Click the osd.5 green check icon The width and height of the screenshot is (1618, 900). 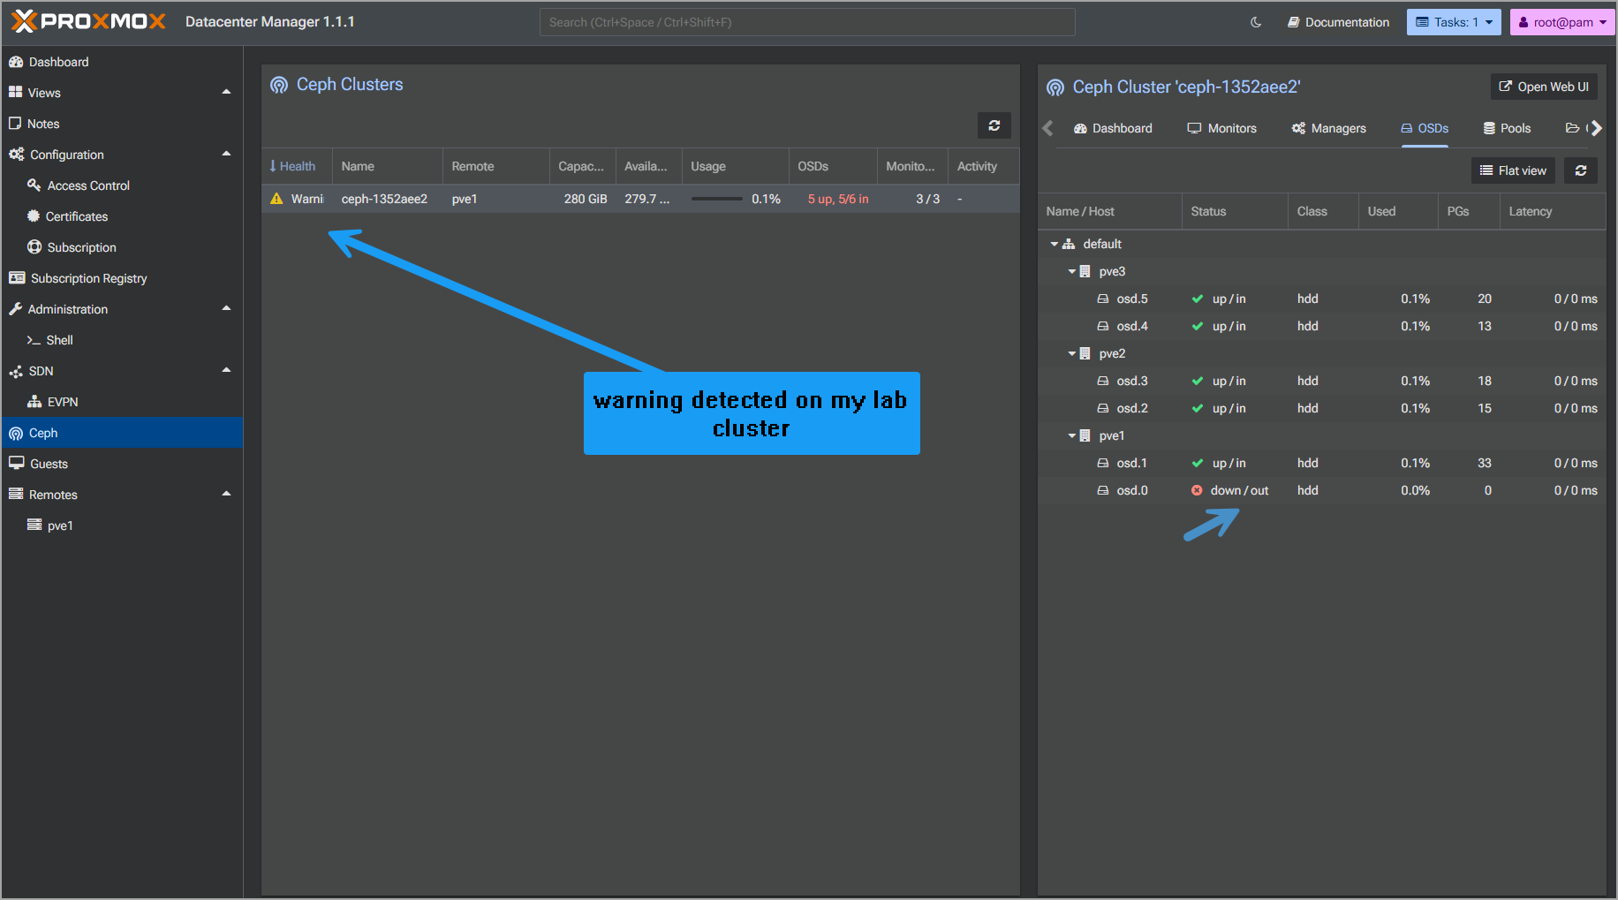[x=1198, y=299]
